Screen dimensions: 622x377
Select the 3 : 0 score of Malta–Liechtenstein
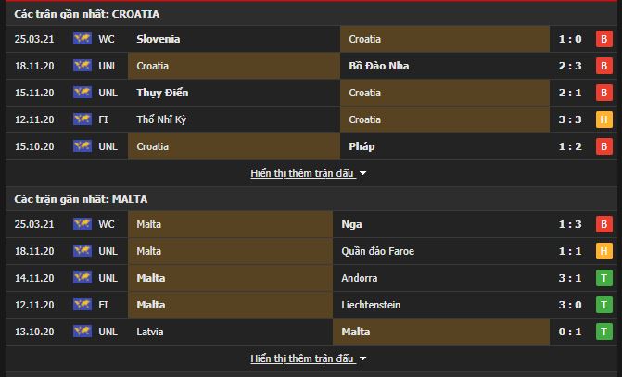[570, 305]
